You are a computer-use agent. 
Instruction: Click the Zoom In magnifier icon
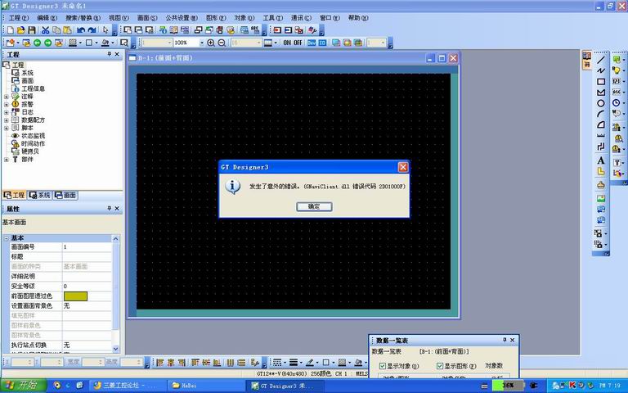210,43
